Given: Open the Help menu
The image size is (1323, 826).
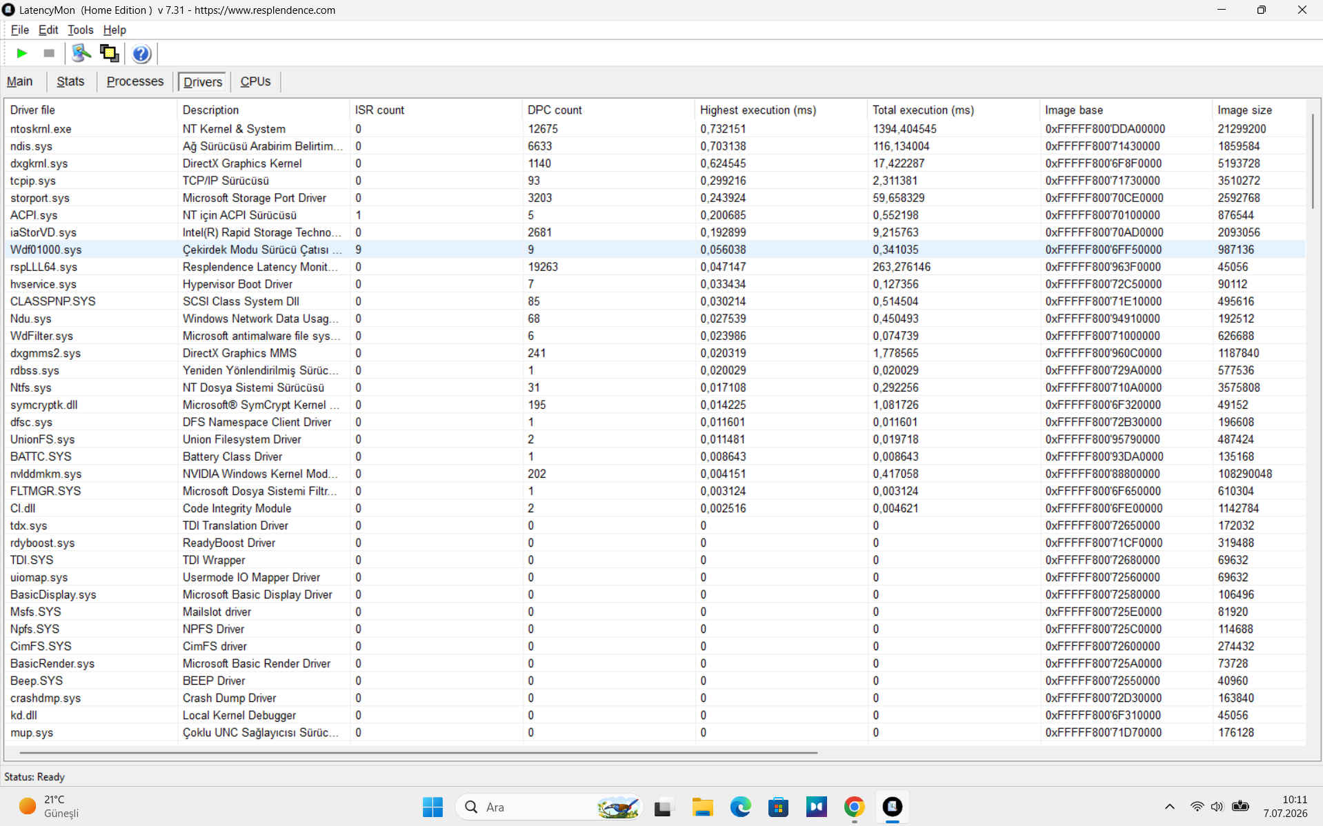Looking at the screenshot, I should pyautogui.click(x=115, y=30).
